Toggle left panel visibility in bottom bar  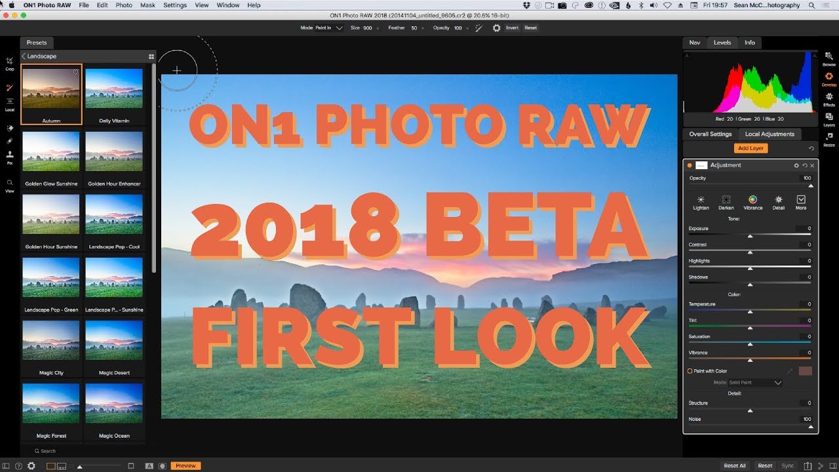tap(5, 466)
